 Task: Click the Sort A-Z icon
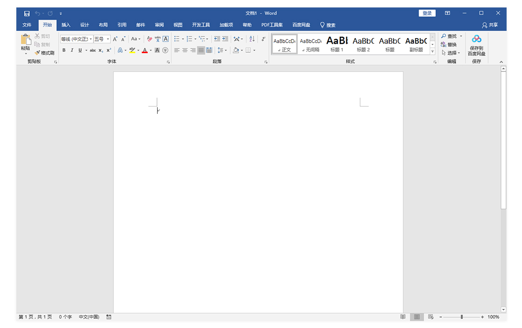[252, 39]
